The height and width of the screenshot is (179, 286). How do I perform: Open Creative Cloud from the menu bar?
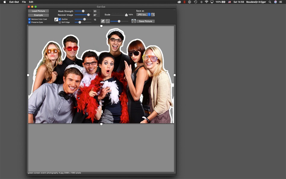click(x=179, y=2)
